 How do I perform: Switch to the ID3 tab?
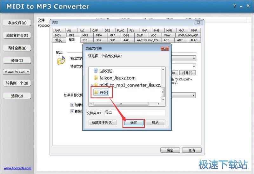pyautogui.click(x=87, y=40)
